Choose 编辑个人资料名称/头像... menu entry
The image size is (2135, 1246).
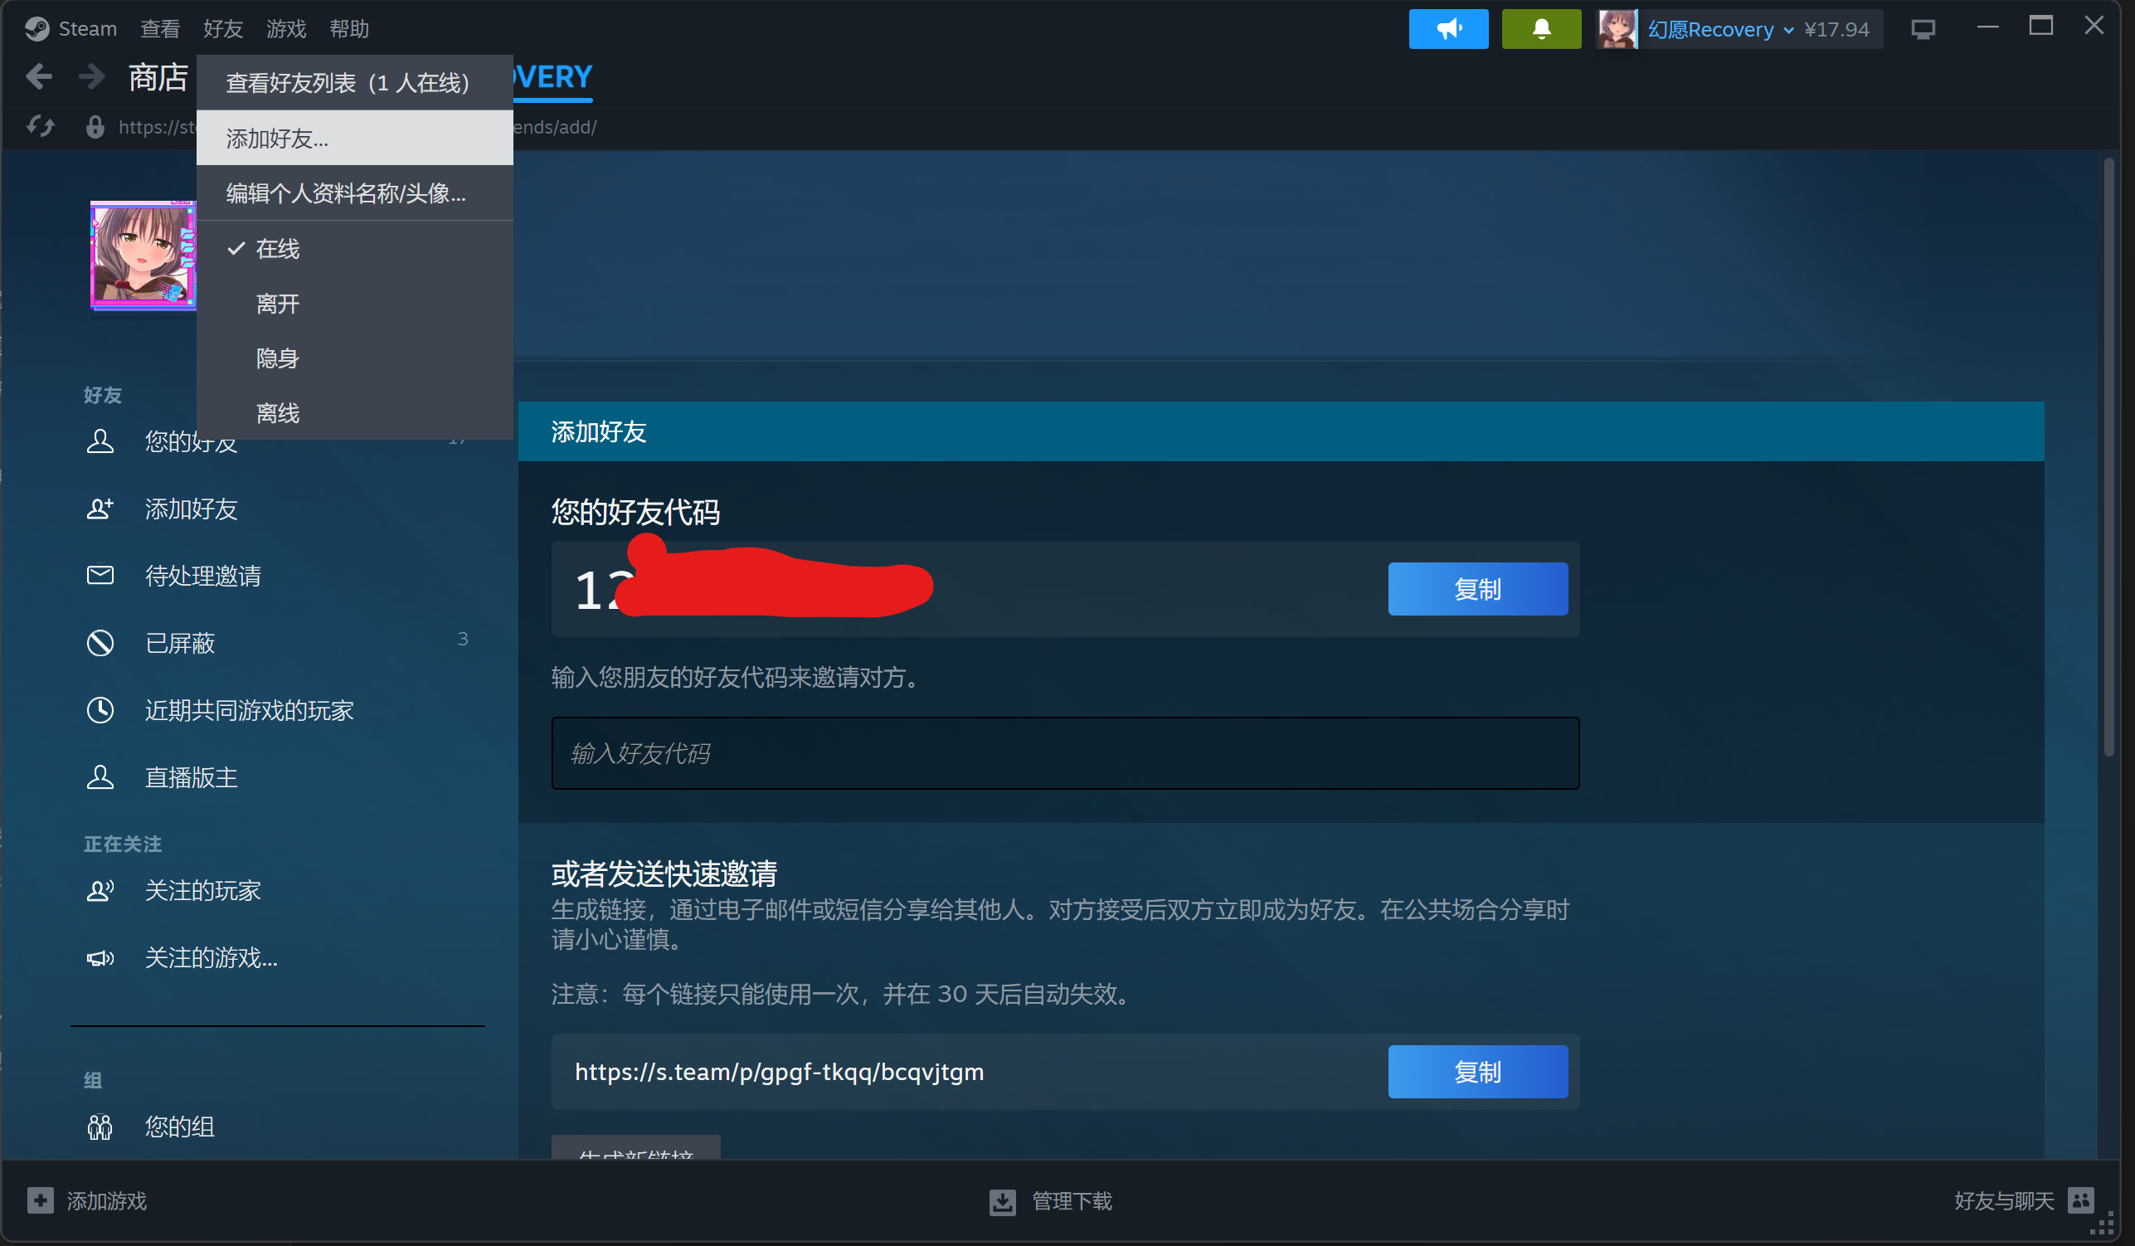click(346, 193)
